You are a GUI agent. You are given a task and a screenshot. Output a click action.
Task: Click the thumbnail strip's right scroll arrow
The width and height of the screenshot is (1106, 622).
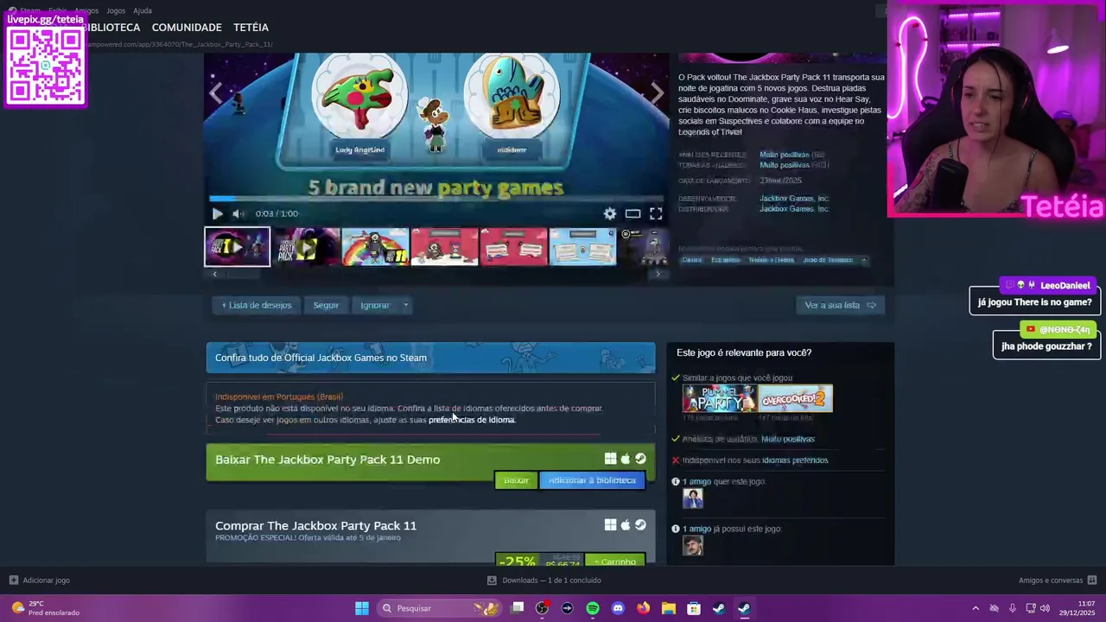[x=658, y=274]
